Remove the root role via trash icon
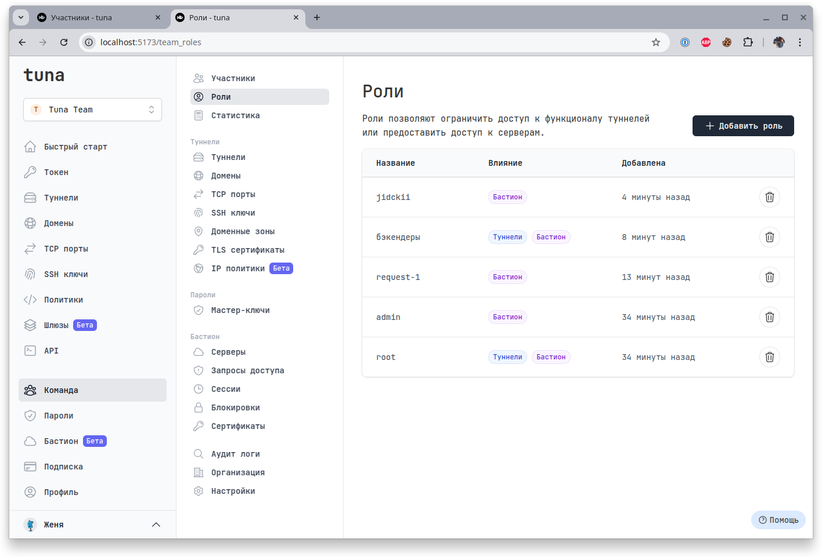The image size is (822, 557). [769, 357]
